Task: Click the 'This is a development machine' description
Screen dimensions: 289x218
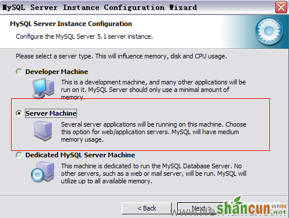Action: pyautogui.click(x=153, y=90)
